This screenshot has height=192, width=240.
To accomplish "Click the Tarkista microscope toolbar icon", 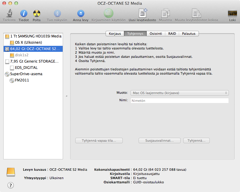I will point(9,13).
